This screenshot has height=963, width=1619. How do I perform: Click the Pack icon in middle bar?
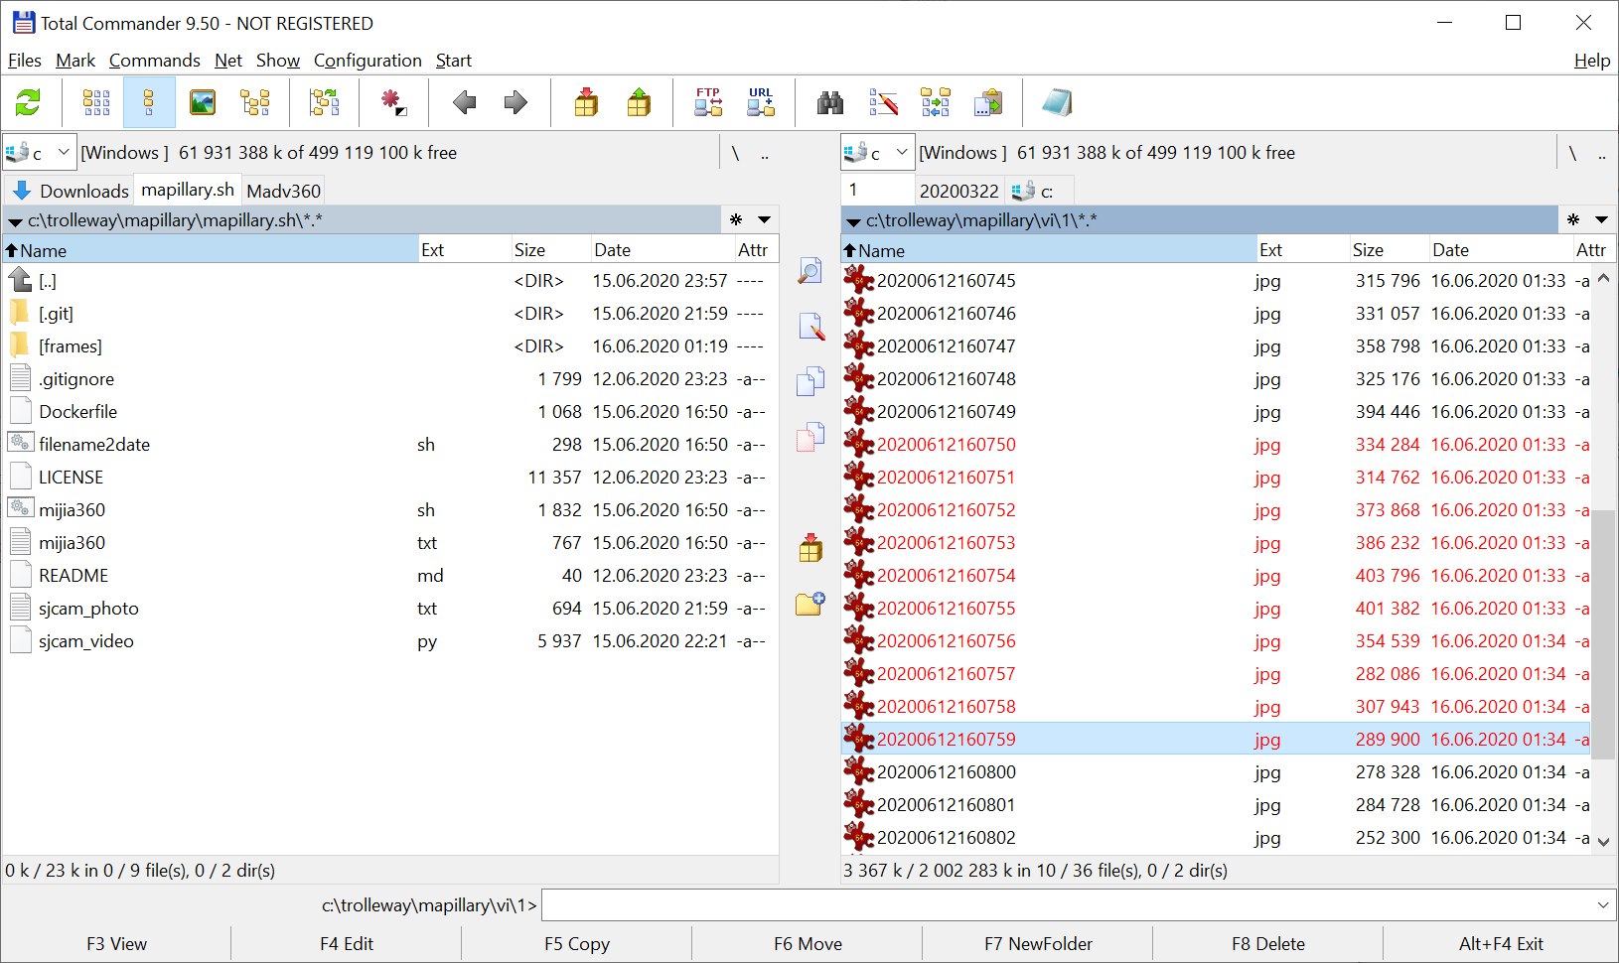click(x=810, y=547)
